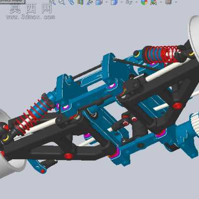Click the View Settings monitor icon
199x199 pixels.
coord(168,2)
